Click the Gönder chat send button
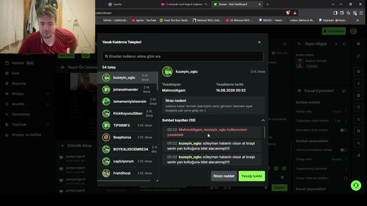The image size is (367, 206). [279, 188]
